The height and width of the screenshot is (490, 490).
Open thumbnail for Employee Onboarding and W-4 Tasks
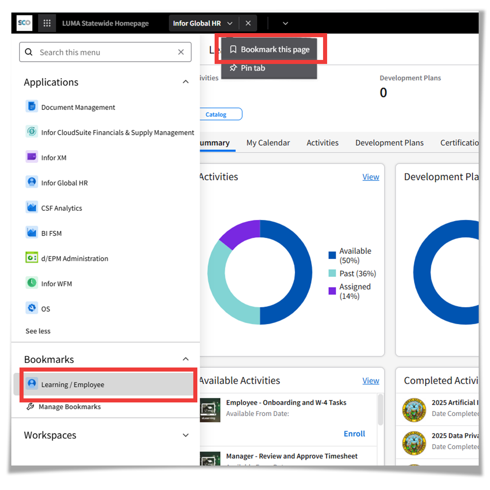tap(210, 410)
